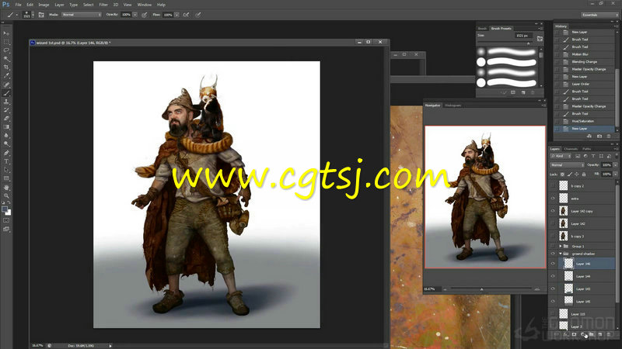Open the Essentials workspace dropdown

point(599,15)
